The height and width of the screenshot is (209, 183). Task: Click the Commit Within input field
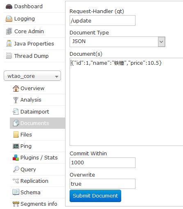(102, 163)
